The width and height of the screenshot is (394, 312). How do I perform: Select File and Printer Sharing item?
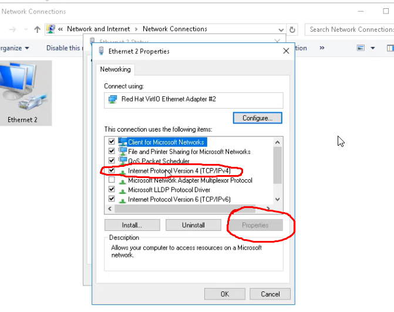click(x=189, y=152)
